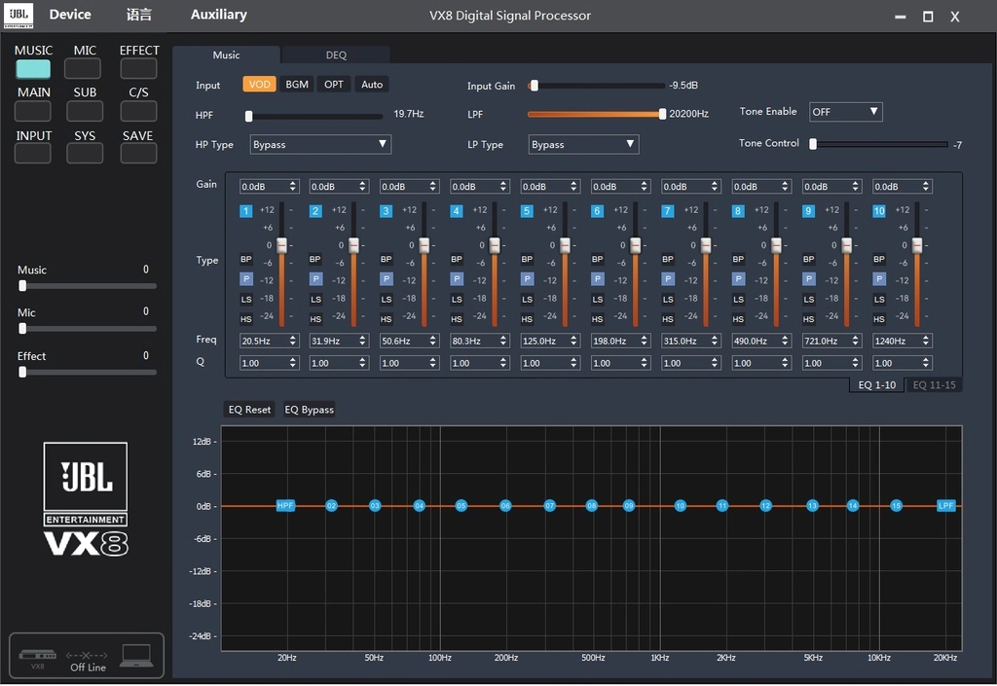Open the INPUT configuration panel

pos(32,151)
